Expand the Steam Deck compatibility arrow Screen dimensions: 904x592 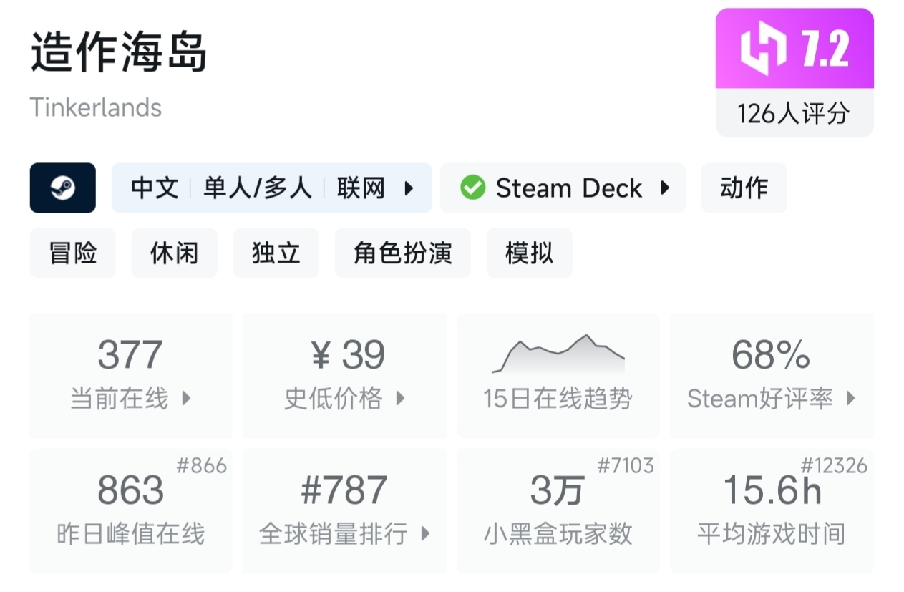tap(665, 188)
